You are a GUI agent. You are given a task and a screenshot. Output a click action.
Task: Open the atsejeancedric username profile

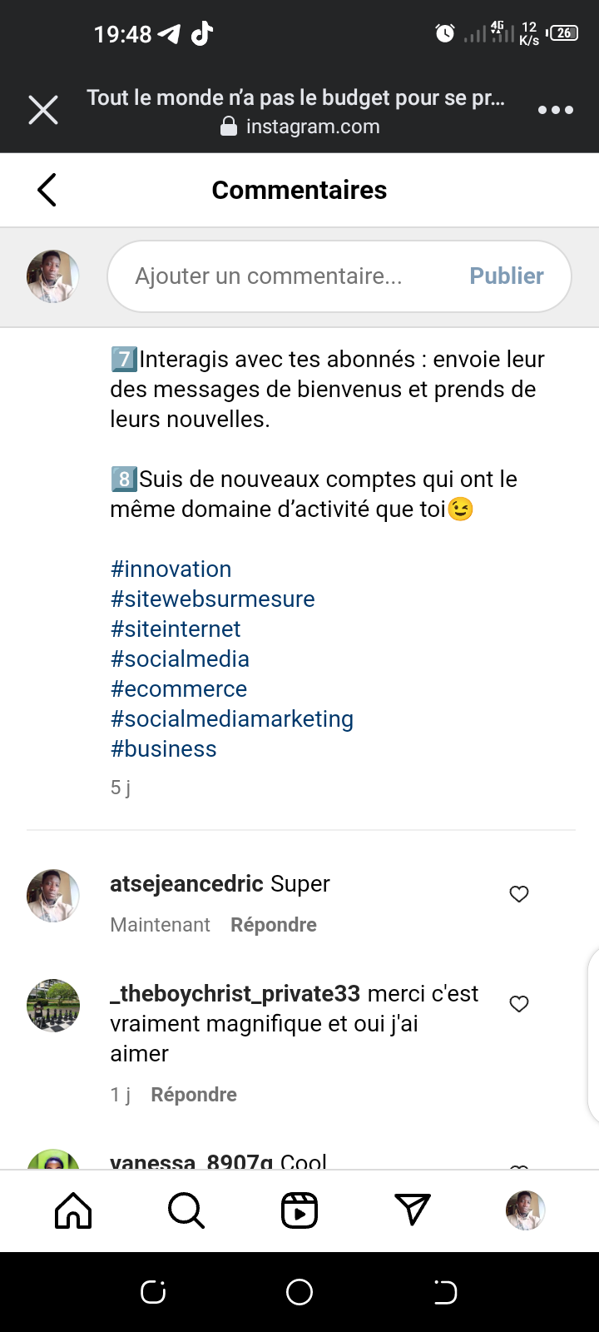click(186, 883)
